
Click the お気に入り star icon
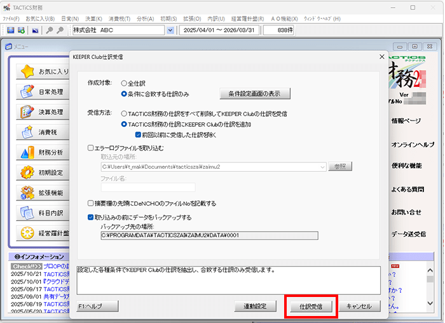pyautogui.click(x=27, y=71)
